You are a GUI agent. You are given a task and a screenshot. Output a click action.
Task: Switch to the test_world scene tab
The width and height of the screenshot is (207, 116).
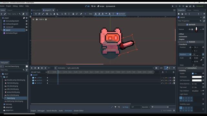[36, 10]
